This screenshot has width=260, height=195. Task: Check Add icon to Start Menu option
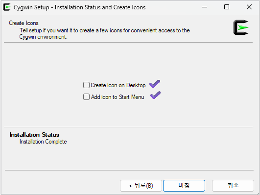86,97
